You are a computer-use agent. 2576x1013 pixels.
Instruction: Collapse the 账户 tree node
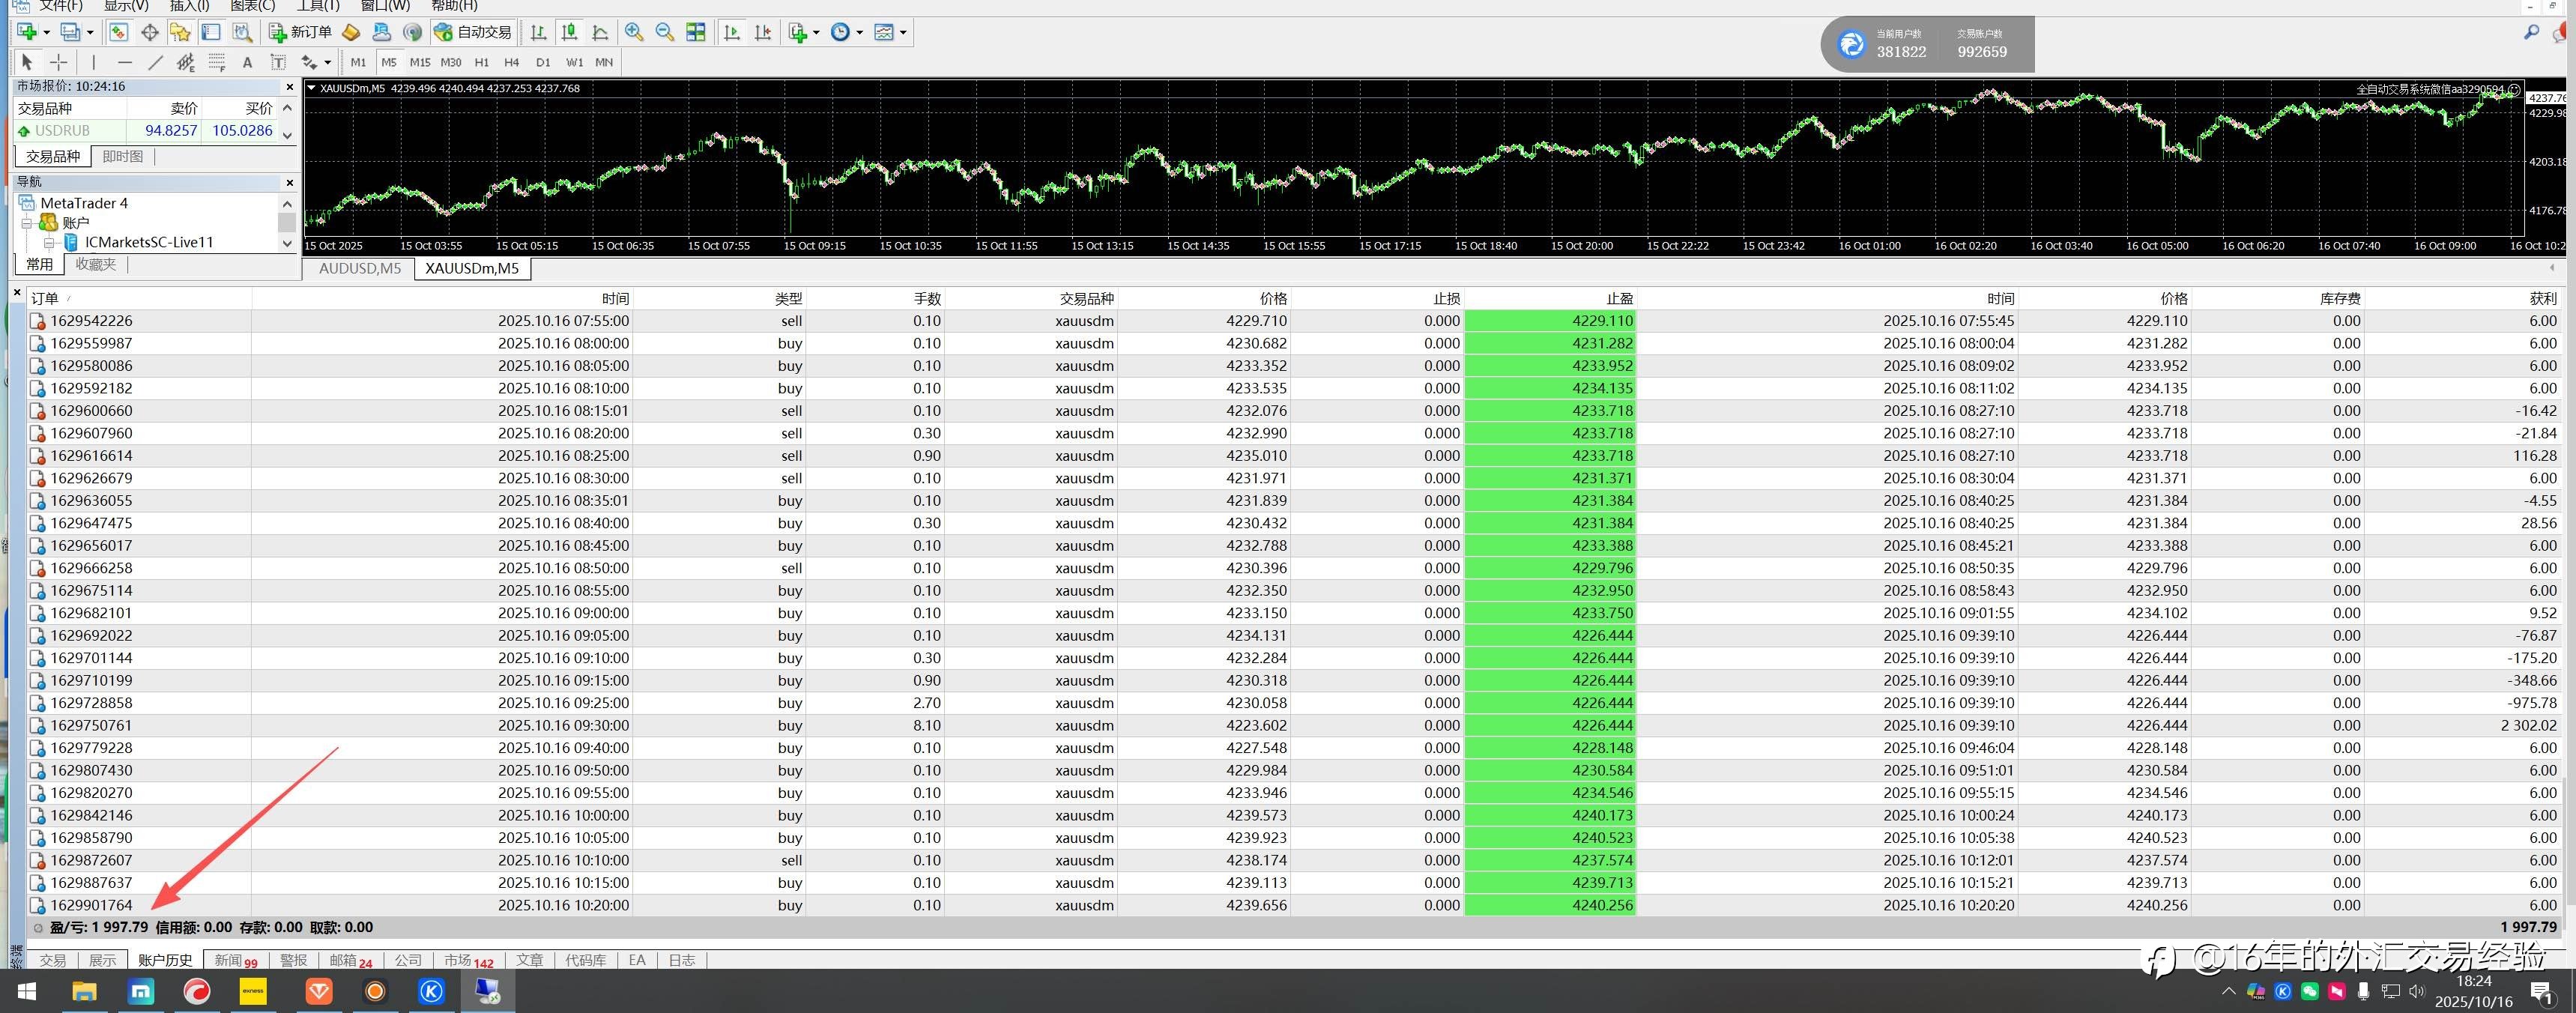point(27,223)
